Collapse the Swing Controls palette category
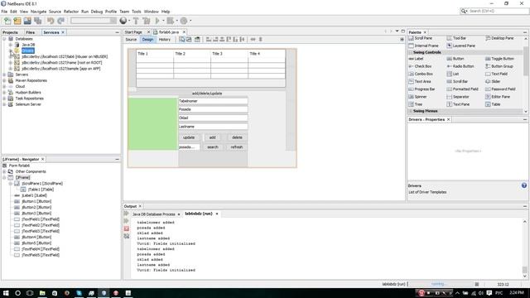Viewport: 530px width, 298px height. tap(411, 52)
